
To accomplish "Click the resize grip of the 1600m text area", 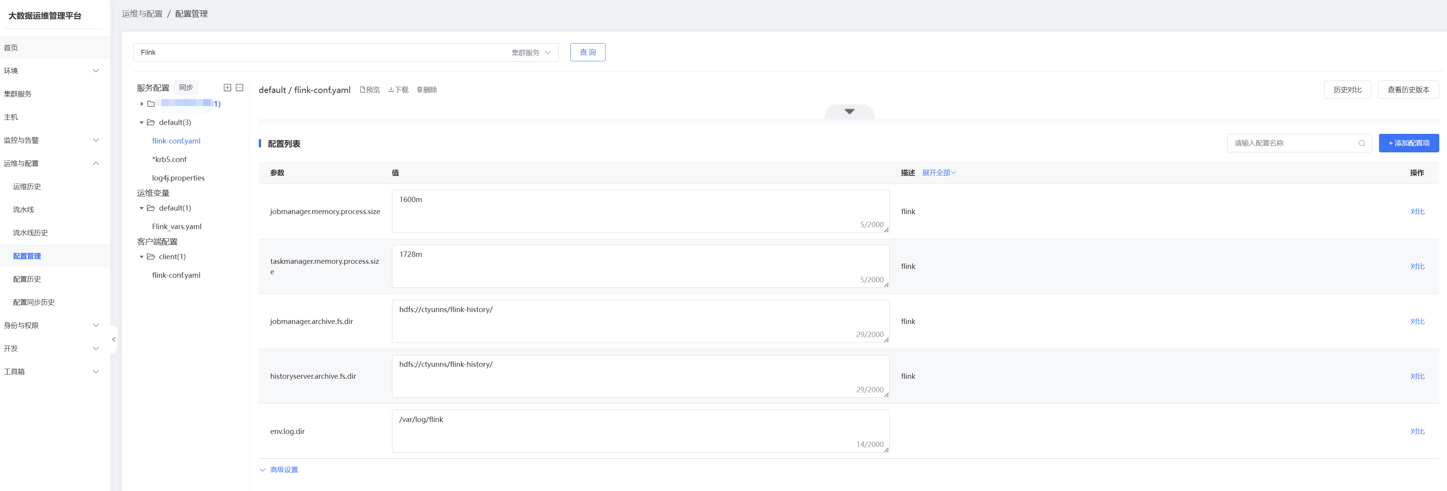I will pos(886,230).
